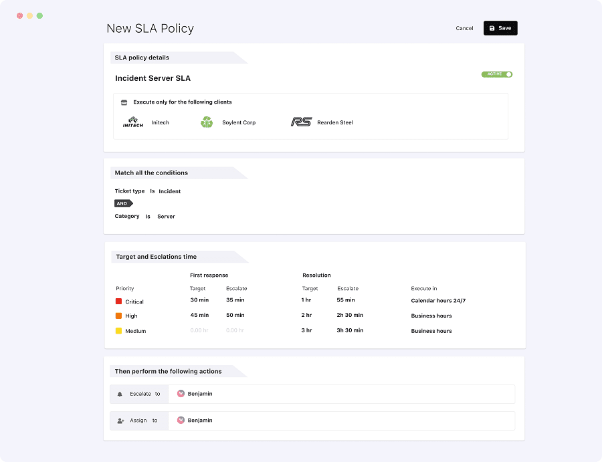Click the save lock icon on the Save button
The width and height of the screenshot is (602, 462).
[x=491, y=28]
